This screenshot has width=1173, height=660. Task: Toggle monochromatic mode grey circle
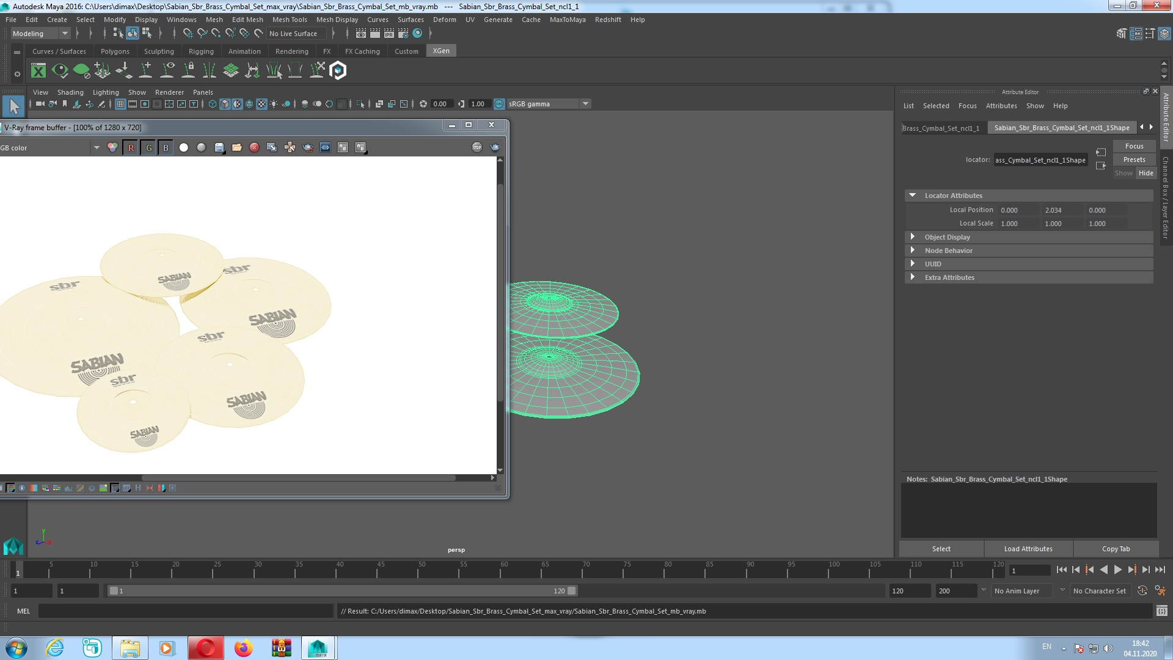tap(201, 147)
